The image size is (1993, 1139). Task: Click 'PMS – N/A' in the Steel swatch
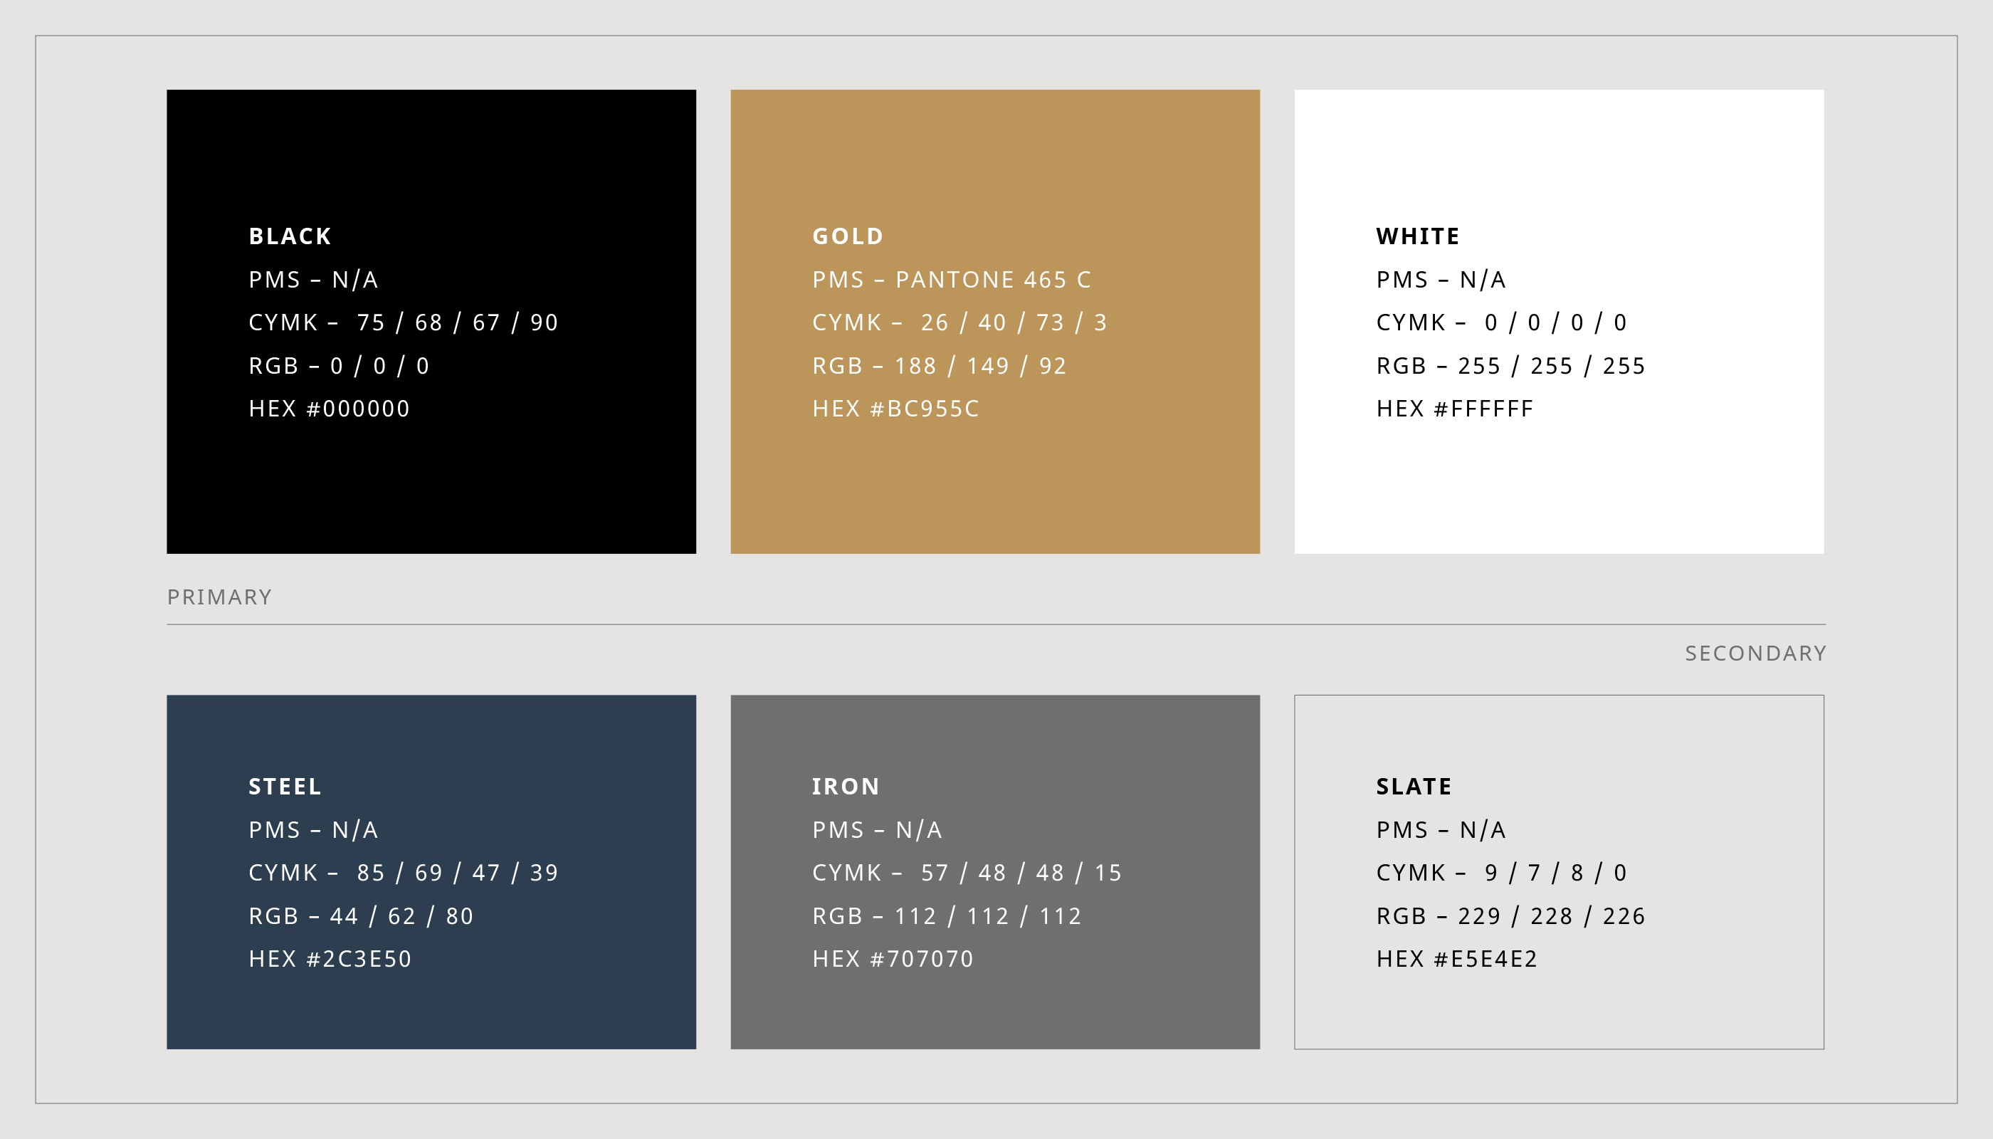click(x=314, y=829)
